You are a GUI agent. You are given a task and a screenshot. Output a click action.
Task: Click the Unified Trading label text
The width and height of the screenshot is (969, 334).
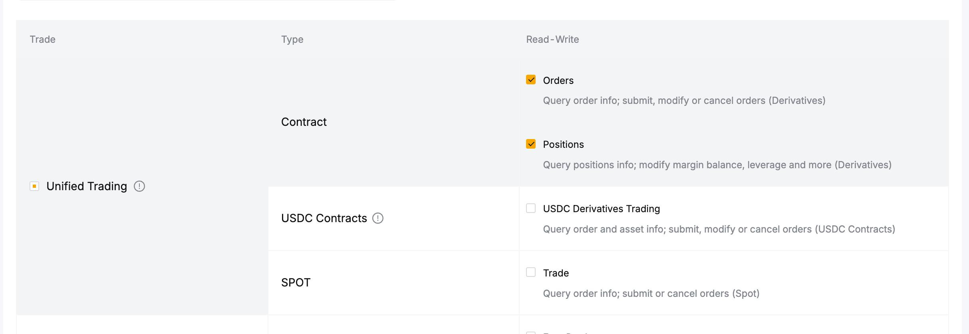click(x=87, y=186)
